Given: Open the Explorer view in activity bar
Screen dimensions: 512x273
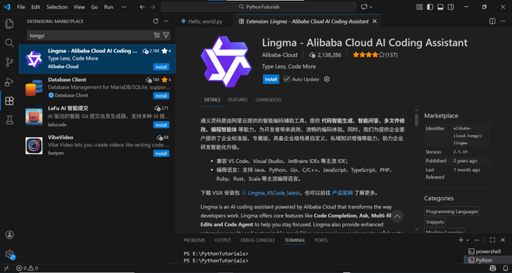Looking at the screenshot, I should (x=9, y=24).
